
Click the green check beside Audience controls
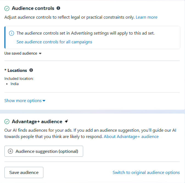click(7, 9)
